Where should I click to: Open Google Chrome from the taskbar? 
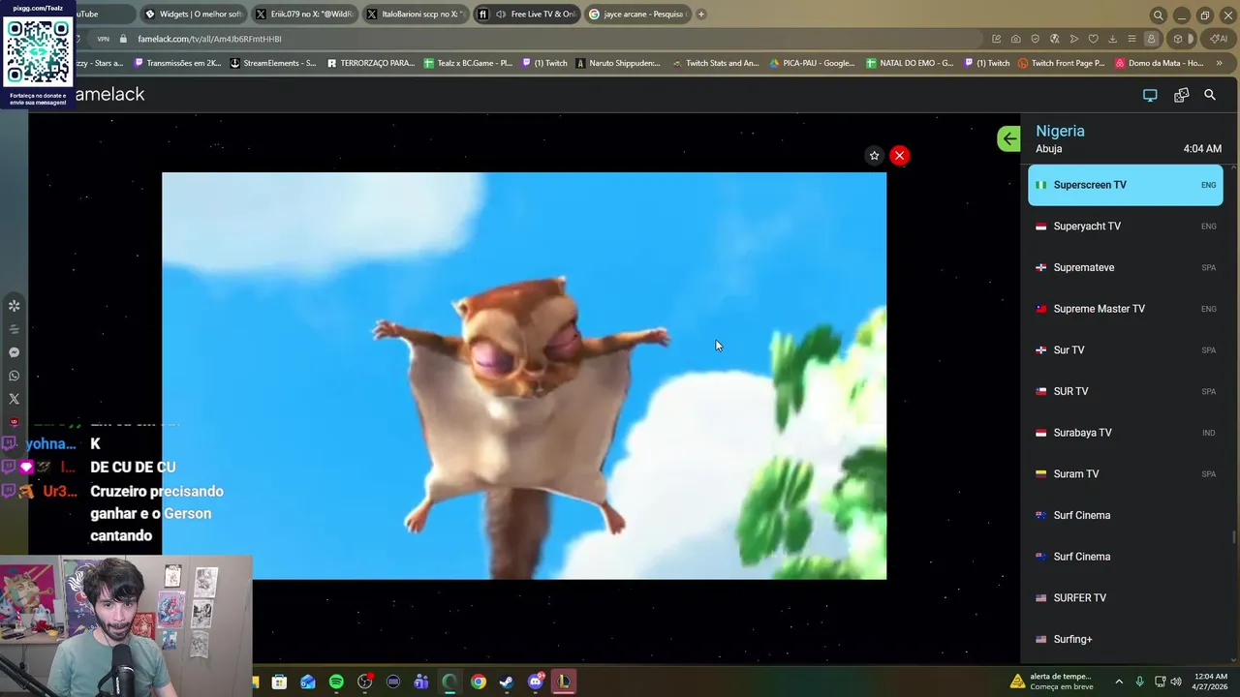(x=479, y=682)
